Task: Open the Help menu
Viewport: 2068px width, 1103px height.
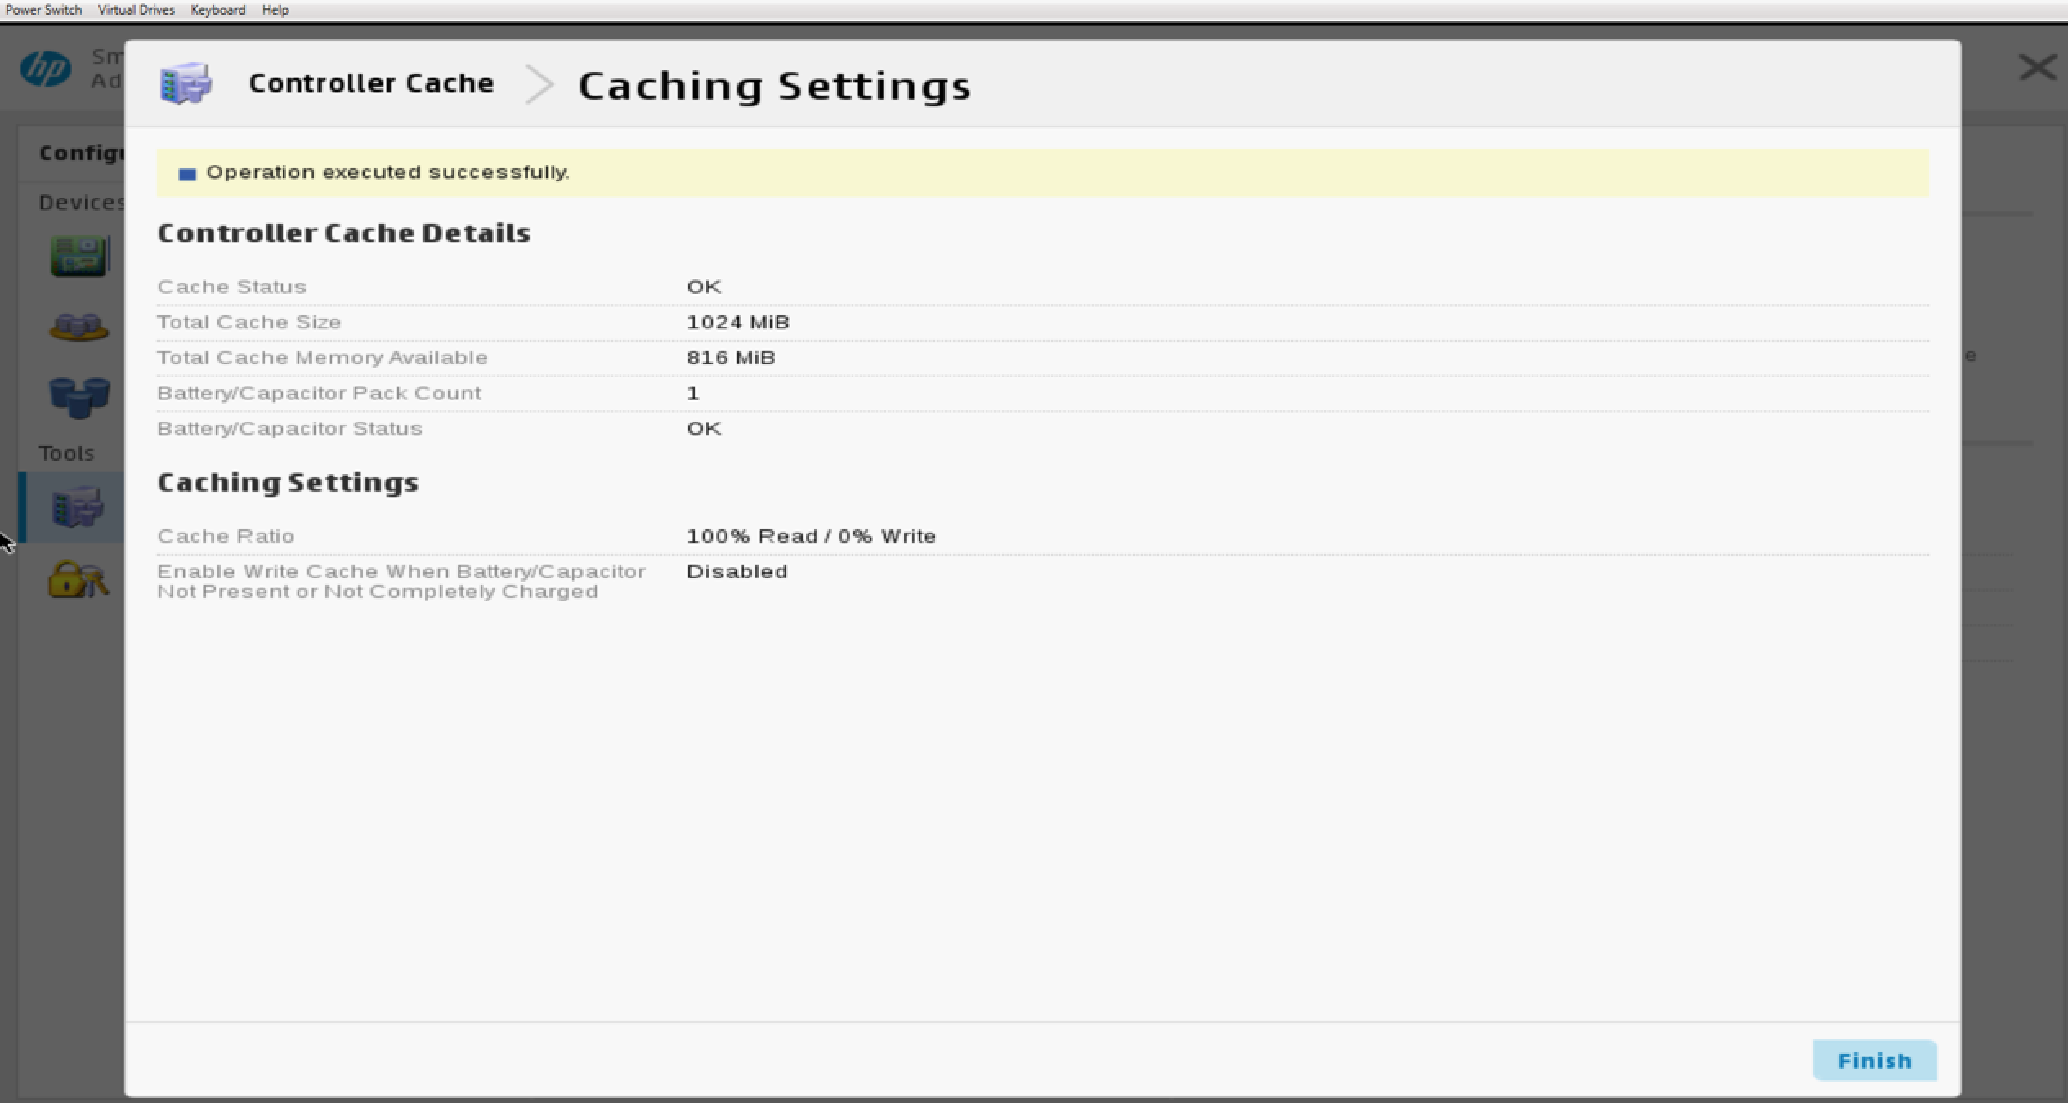Action: (275, 10)
